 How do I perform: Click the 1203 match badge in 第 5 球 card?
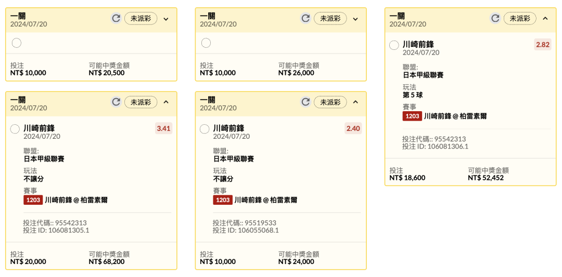pyautogui.click(x=412, y=116)
